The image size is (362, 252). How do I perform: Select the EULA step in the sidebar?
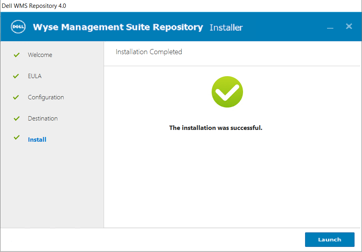coord(35,76)
